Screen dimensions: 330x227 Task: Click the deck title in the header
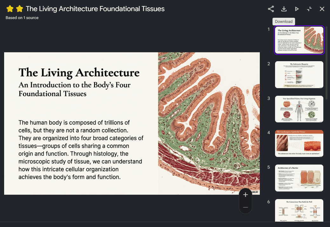click(95, 9)
